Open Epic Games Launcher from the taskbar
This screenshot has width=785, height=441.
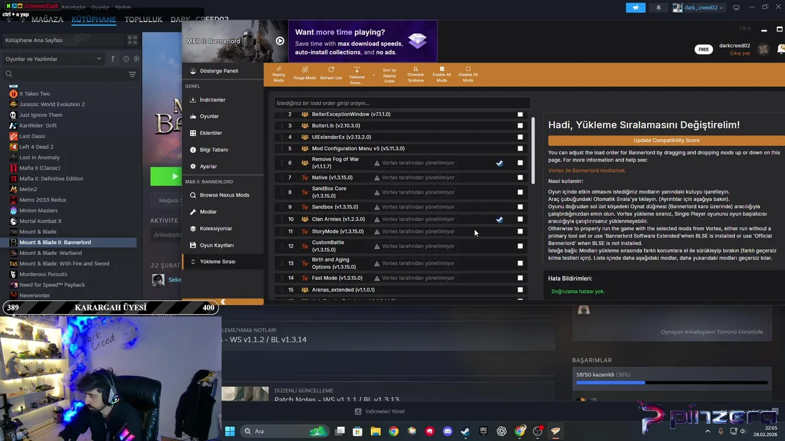tap(483, 431)
